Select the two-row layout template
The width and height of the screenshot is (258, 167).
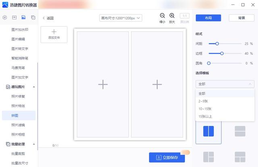240,131
